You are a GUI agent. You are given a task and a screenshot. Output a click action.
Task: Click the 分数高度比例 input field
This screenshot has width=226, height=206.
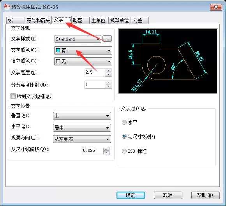pos(95,85)
